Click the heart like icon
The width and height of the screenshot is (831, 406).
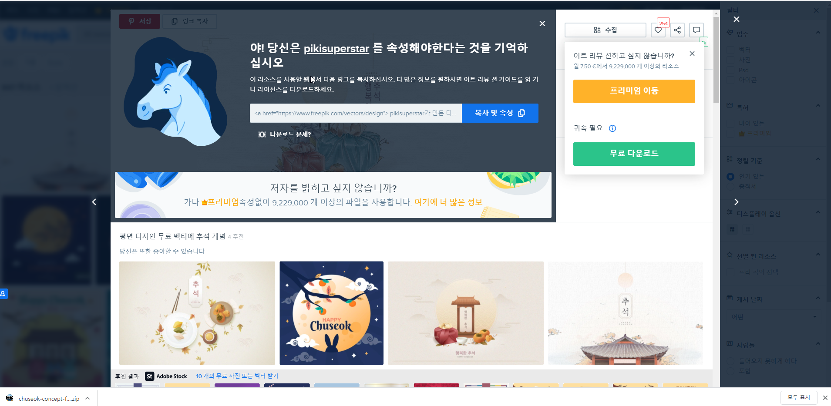click(x=658, y=30)
